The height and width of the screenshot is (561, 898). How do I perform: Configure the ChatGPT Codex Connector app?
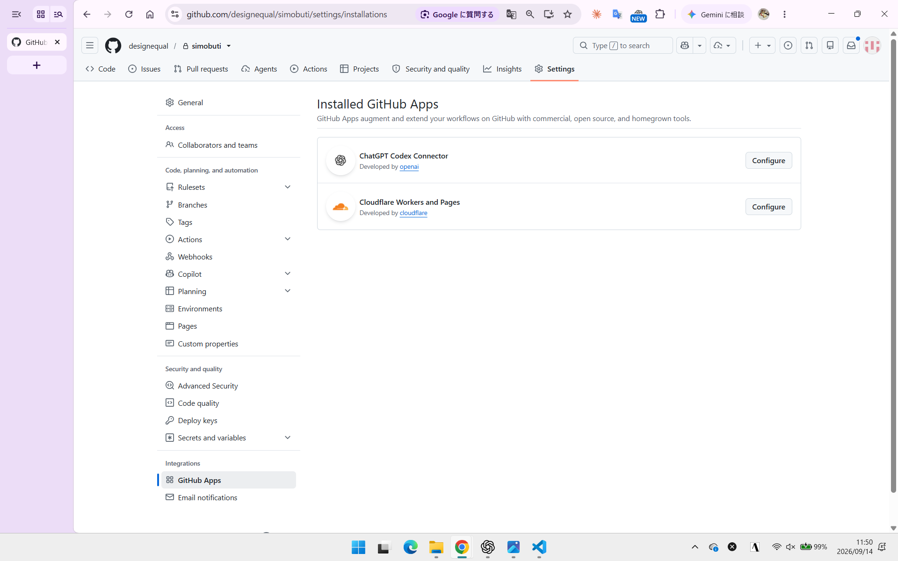tap(768, 160)
